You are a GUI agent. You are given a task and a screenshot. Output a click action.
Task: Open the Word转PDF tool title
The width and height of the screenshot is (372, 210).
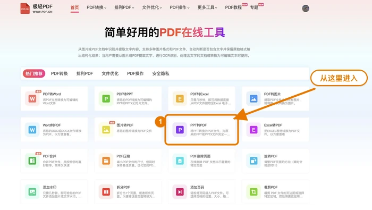point(52,125)
